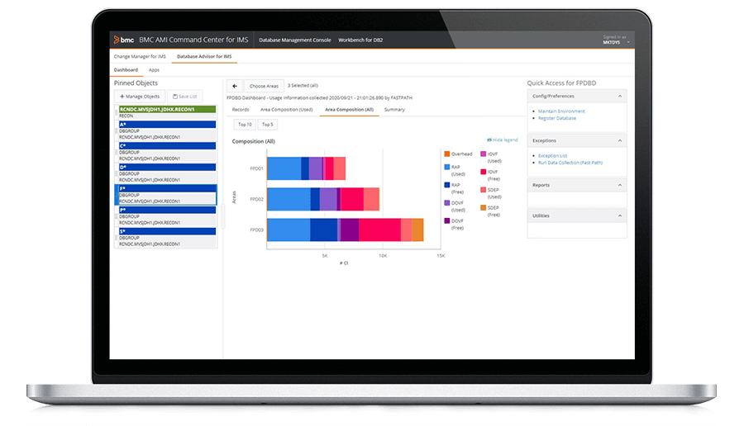Toggle the Overhead legend series marker

[x=447, y=154]
